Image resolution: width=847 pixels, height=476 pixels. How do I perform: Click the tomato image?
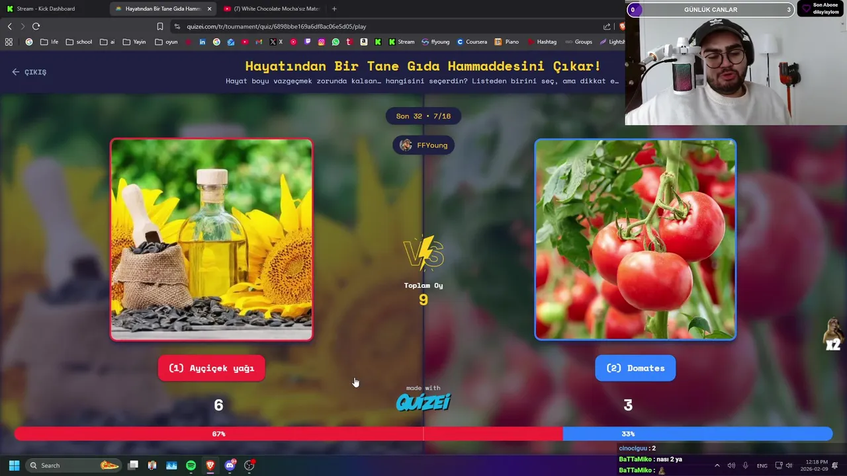[635, 239]
